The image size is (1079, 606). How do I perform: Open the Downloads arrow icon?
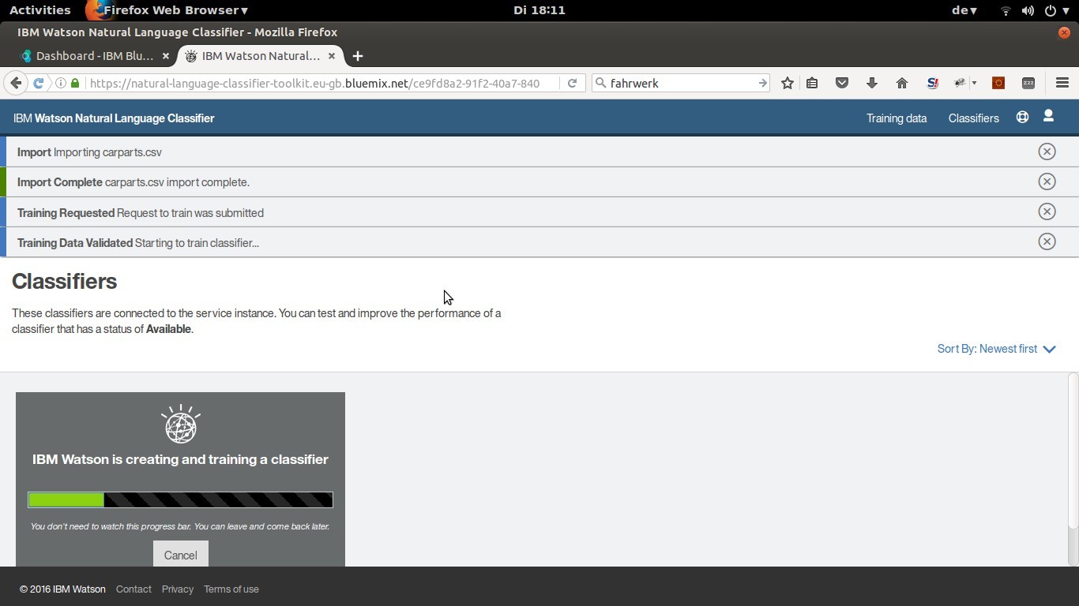[x=872, y=83]
